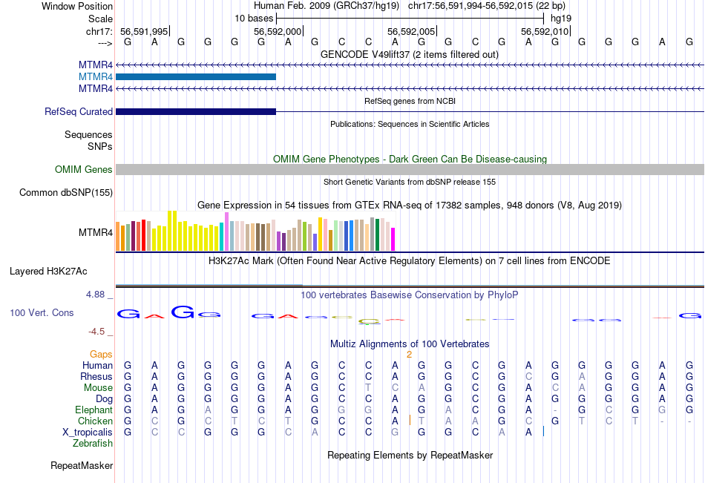Click the Scale track label
The height and width of the screenshot is (483, 705).
click(100, 19)
